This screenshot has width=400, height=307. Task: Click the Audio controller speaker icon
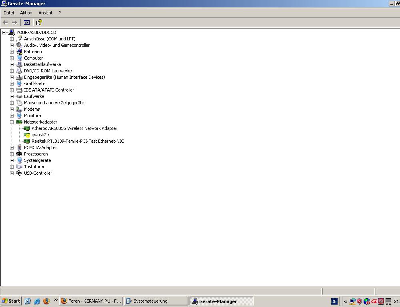(19, 45)
